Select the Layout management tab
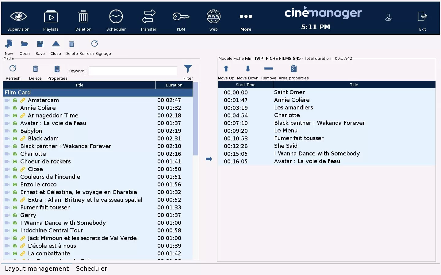 [x=37, y=269]
